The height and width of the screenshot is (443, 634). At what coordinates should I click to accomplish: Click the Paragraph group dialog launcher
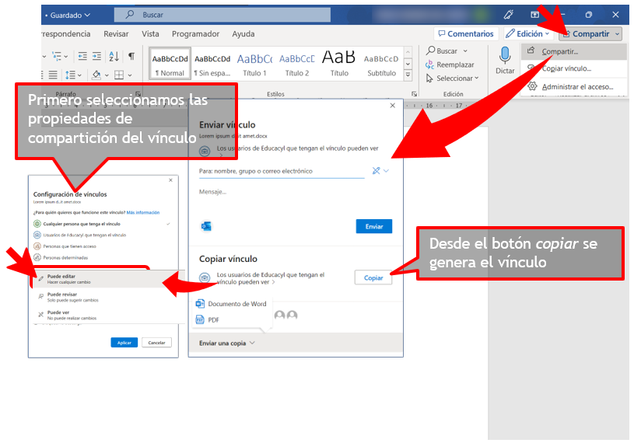pyautogui.click(x=138, y=94)
